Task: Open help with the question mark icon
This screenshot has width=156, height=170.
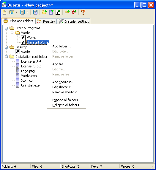Action: (83, 12)
